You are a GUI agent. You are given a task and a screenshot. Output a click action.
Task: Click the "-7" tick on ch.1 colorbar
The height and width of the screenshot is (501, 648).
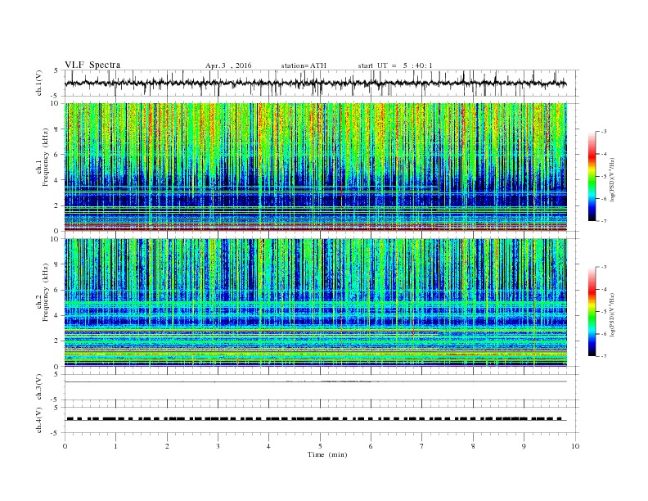[604, 221]
